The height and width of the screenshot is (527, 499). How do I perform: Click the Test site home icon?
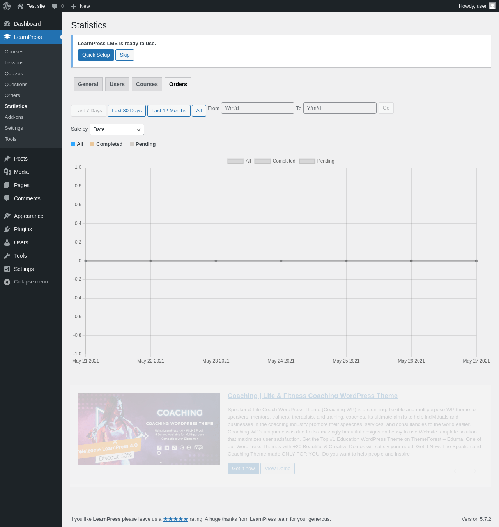click(20, 6)
